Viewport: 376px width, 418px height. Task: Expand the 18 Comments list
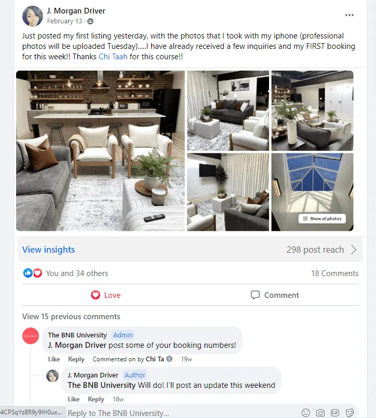[x=335, y=273]
